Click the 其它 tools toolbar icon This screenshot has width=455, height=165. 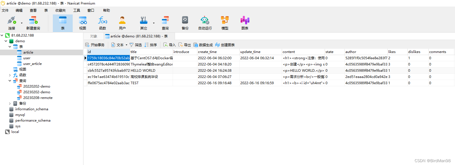144,23
